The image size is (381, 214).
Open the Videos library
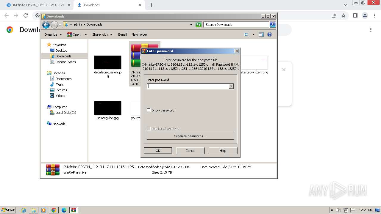(60, 96)
